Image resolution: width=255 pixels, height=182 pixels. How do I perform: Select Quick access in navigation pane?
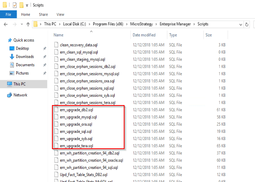24,40
